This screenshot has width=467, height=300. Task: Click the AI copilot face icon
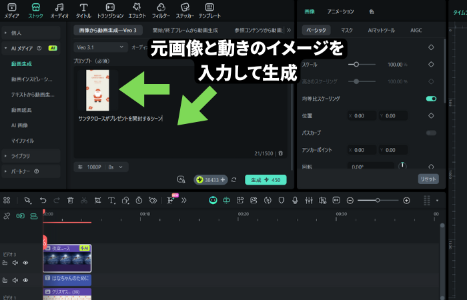pos(213,200)
